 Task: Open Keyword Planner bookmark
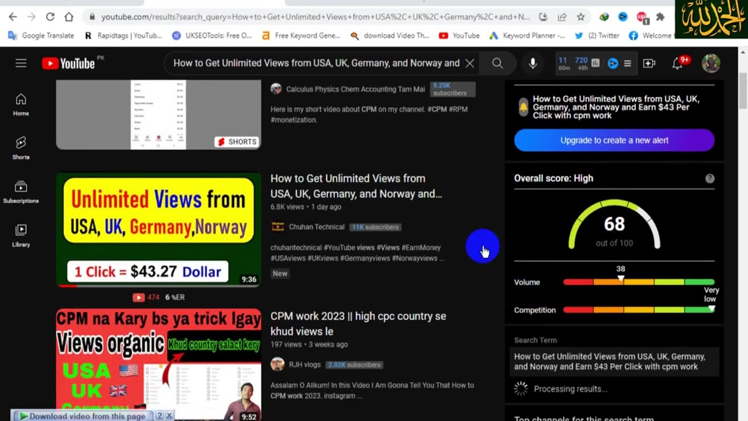[527, 36]
